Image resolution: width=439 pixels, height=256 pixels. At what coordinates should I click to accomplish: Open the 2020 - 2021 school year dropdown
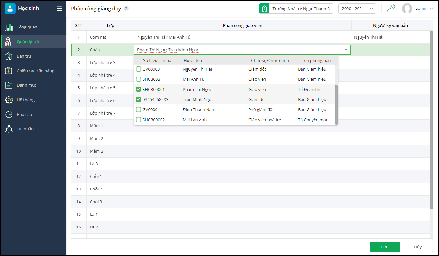[357, 9]
